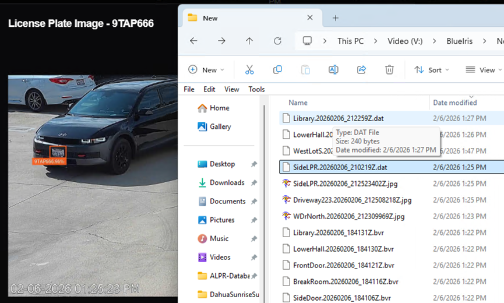The height and width of the screenshot is (303, 504).
Task: Select Gallery in the sidebar
Action: click(220, 126)
